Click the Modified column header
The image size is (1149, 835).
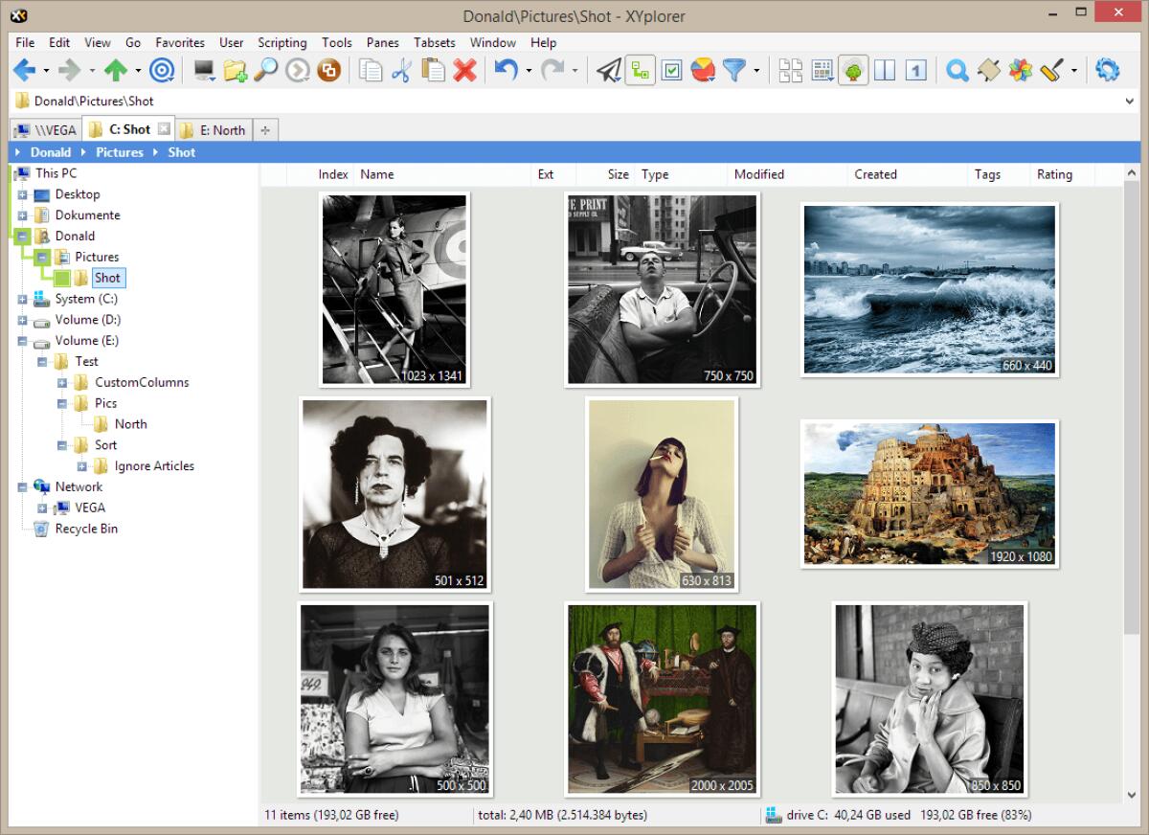point(758,174)
